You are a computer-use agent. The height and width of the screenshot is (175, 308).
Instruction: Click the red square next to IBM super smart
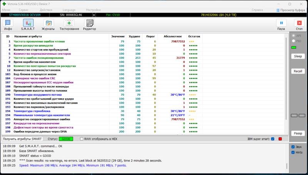(x=280, y=139)
